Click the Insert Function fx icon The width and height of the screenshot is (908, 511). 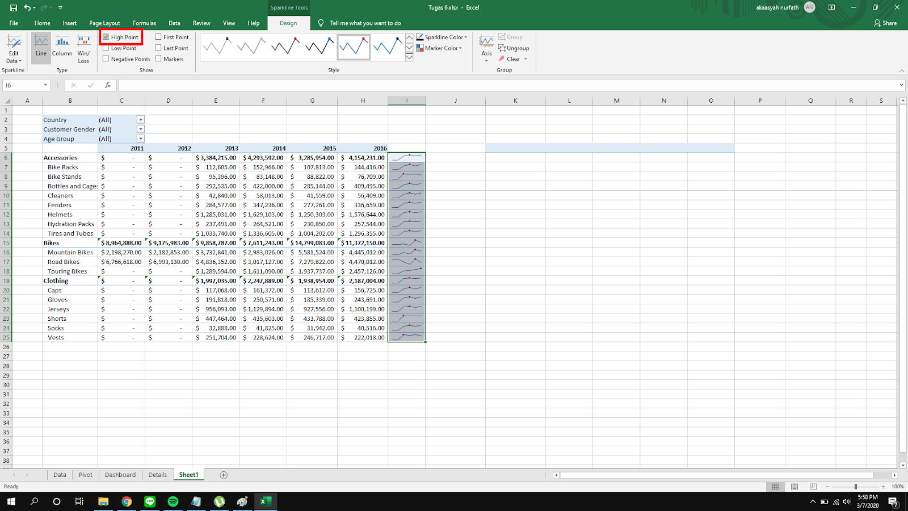tap(108, 85)
